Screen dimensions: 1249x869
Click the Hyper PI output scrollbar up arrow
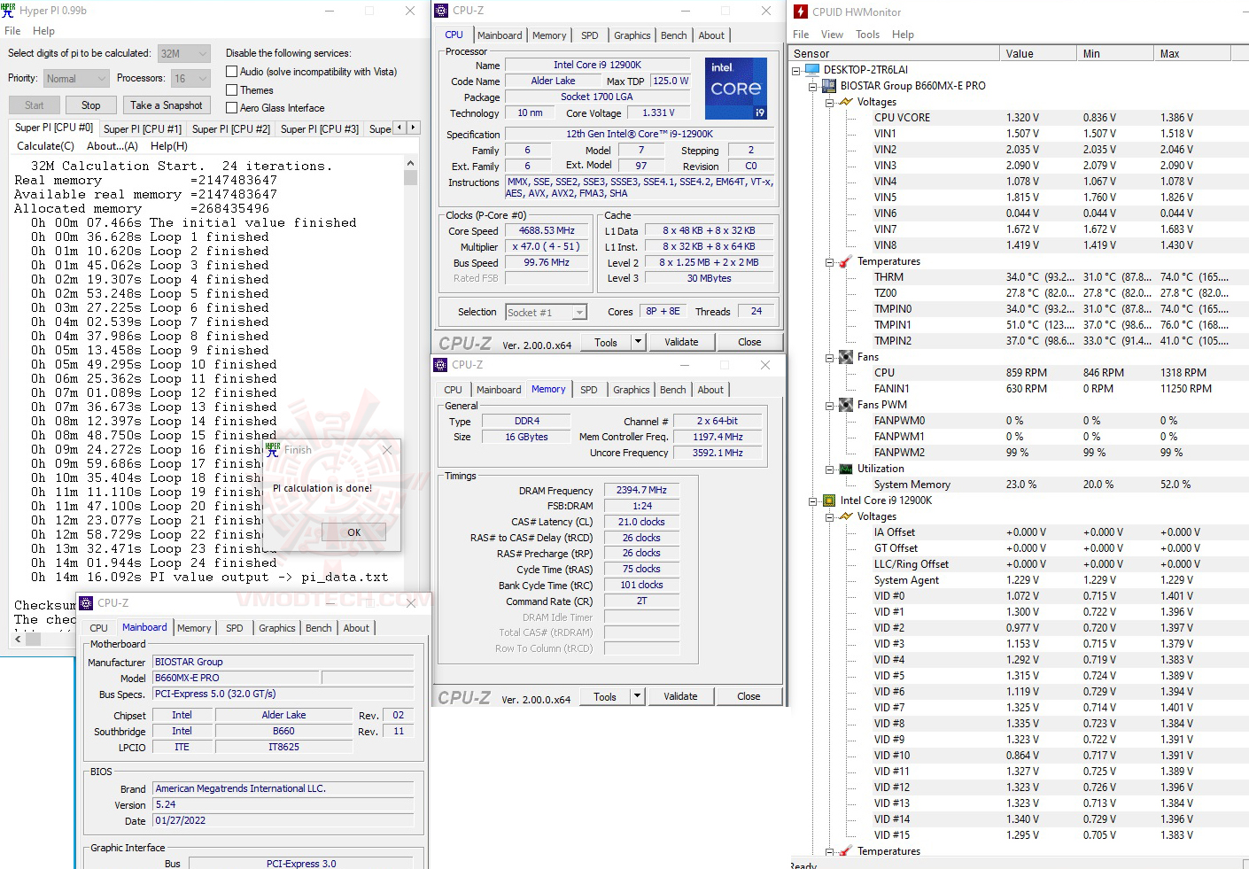pyautogui.click(x=410, y=164)
